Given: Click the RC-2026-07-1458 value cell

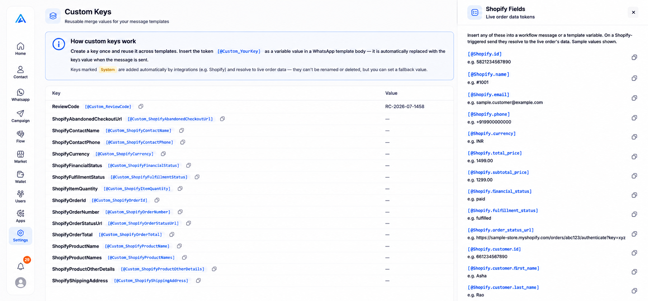Looking at the screenshot, I should point(405,107).
